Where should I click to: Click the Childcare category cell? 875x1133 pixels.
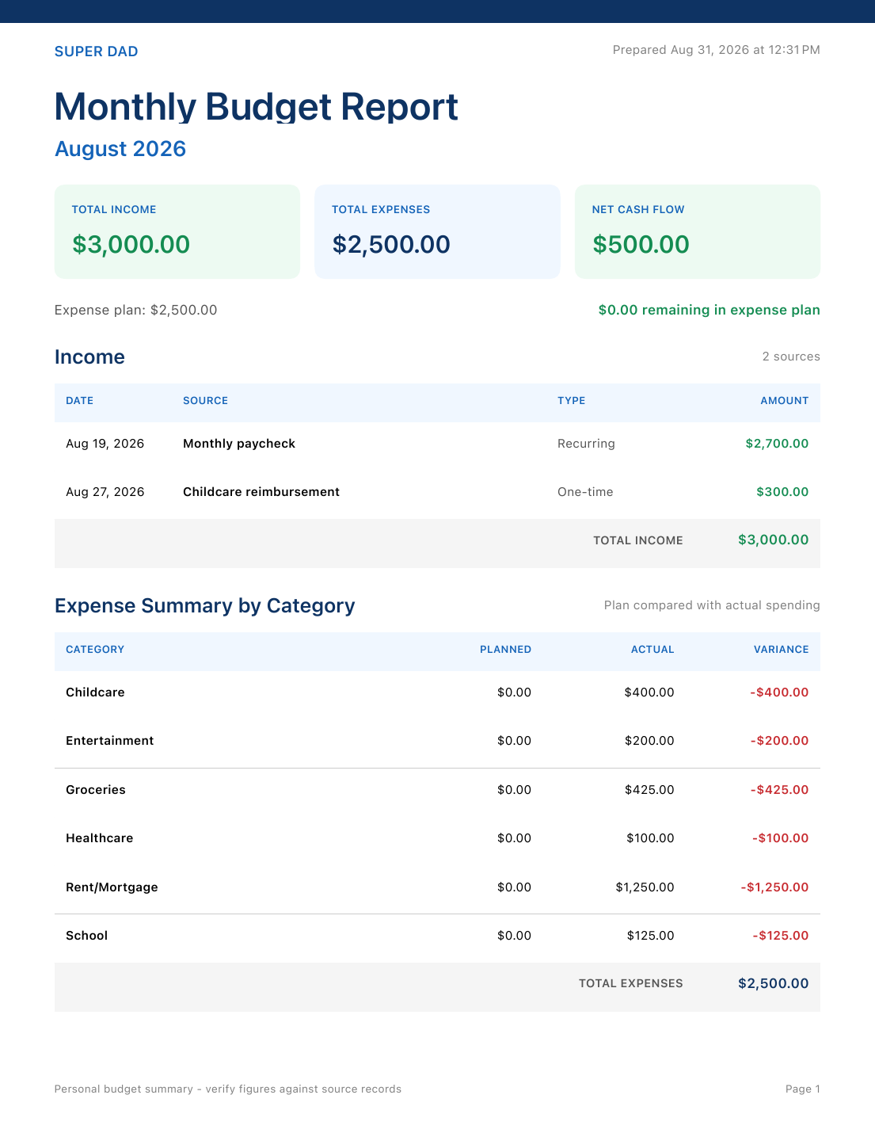point(95,692)
